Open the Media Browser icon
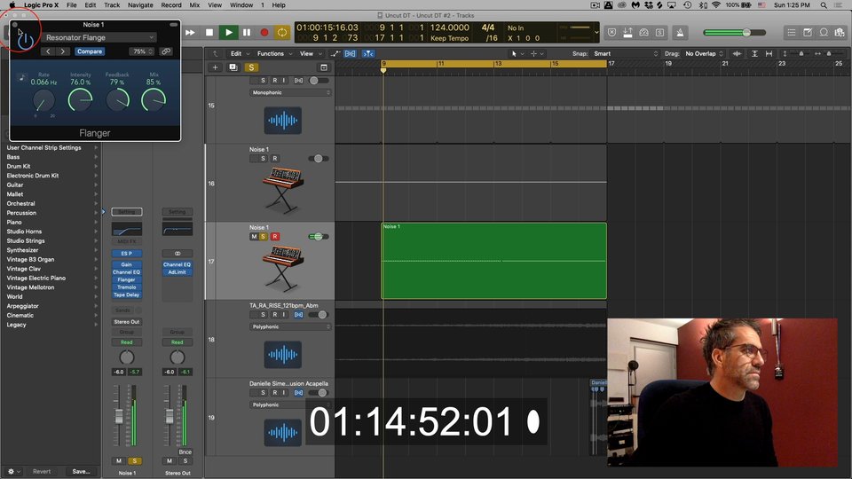Screen dimensions: 852x479 [x=840, y=33]
